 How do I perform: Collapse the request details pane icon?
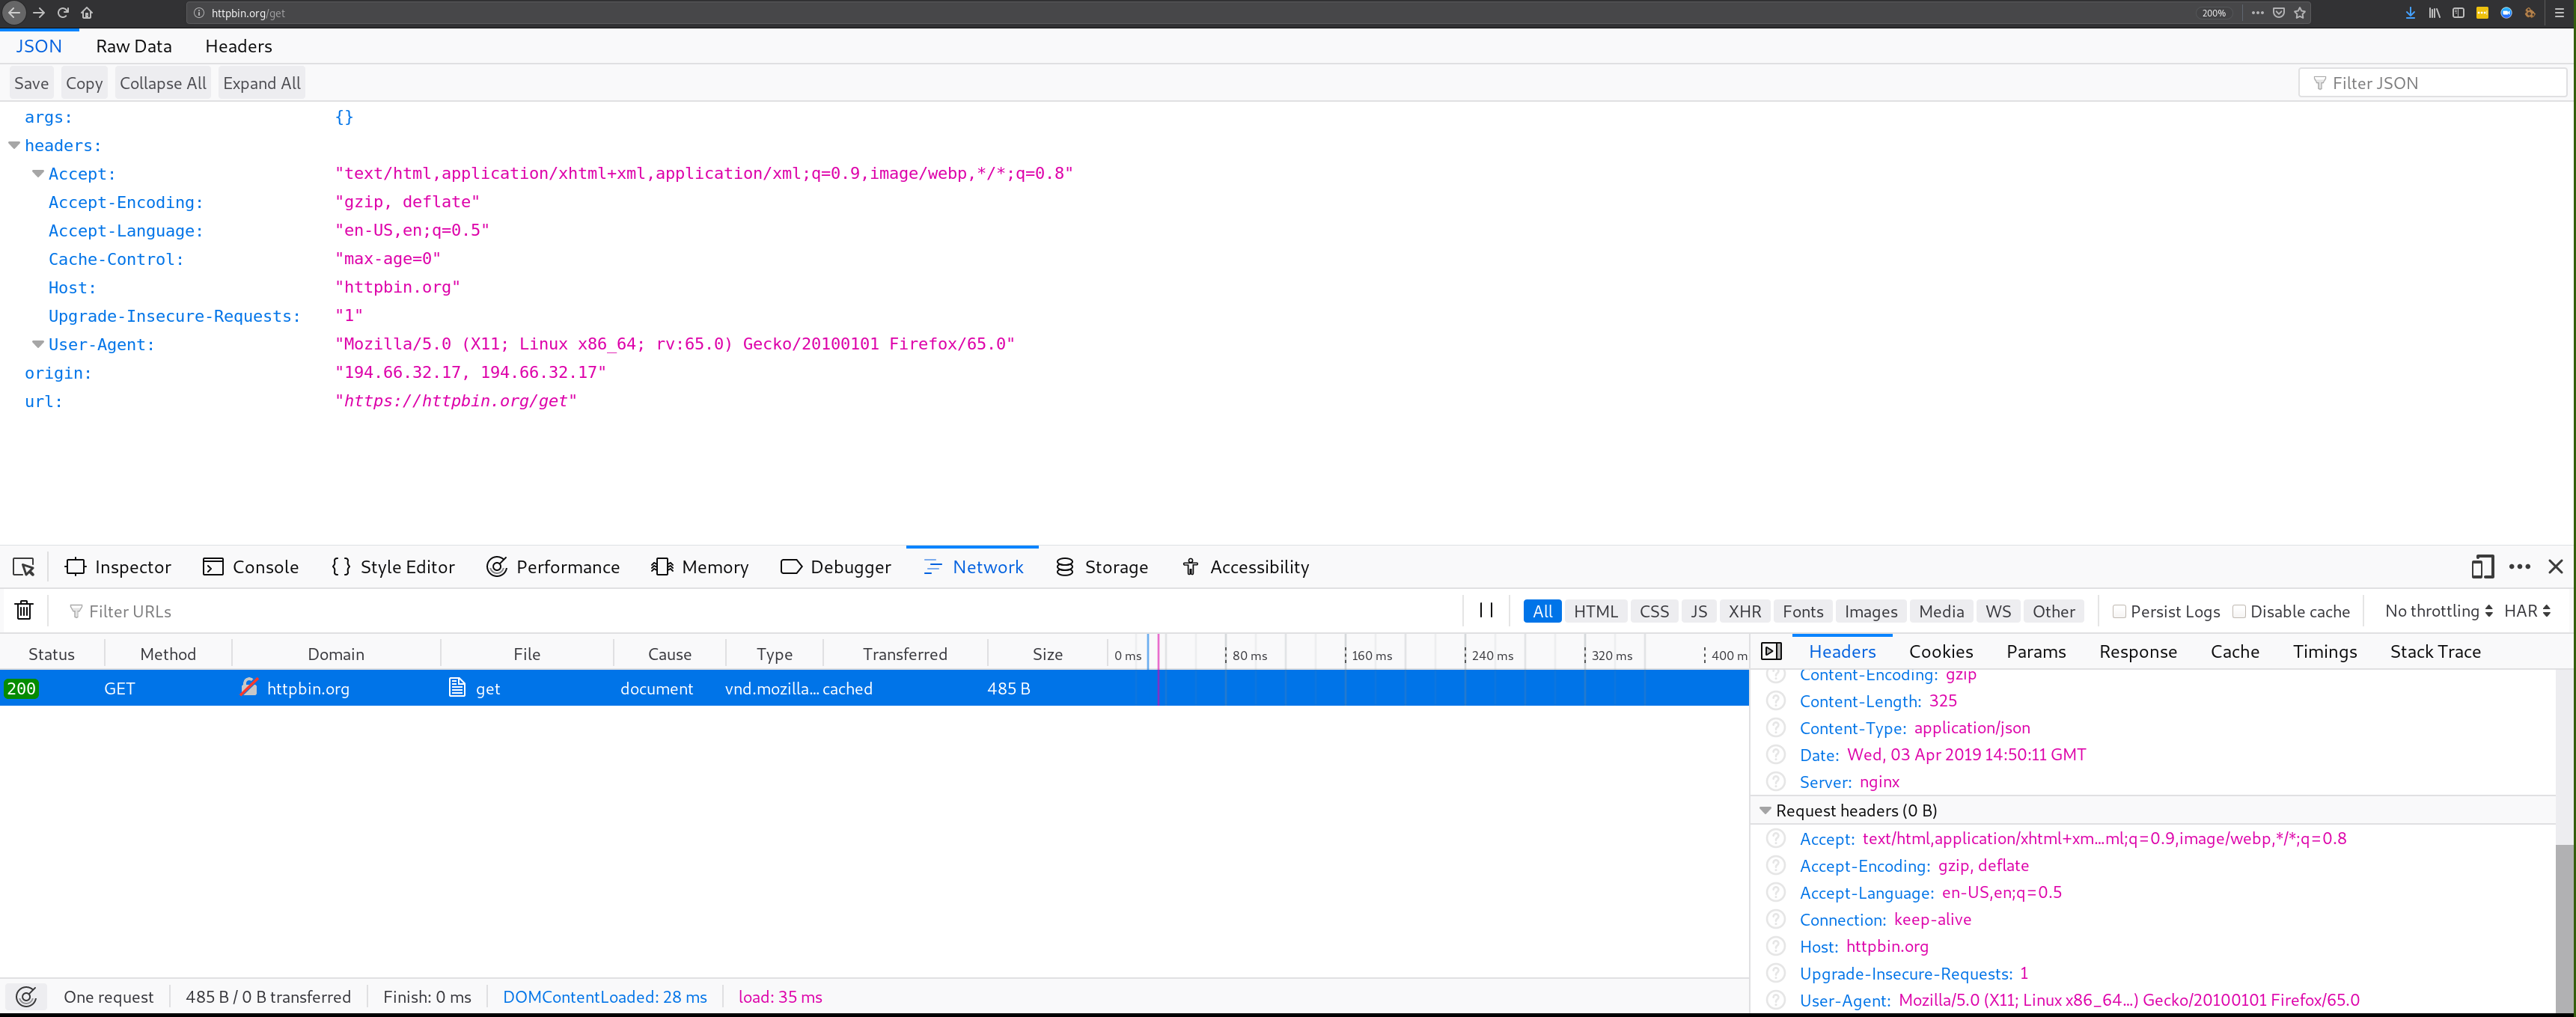[x=1771, y=652]
